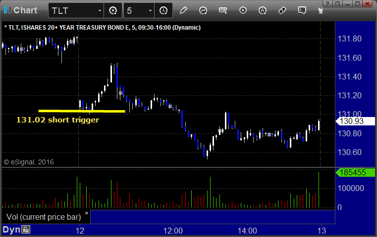Click the 14:00 time axis label
The height and width of the screenshot is (237, 377).
(x=247, y=231)
